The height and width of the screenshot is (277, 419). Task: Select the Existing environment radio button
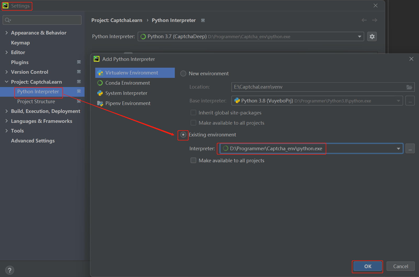[x=183, y=135]
